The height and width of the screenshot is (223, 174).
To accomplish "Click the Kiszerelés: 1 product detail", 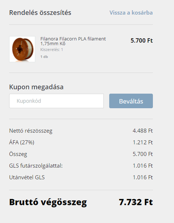I will coord(52,50).
